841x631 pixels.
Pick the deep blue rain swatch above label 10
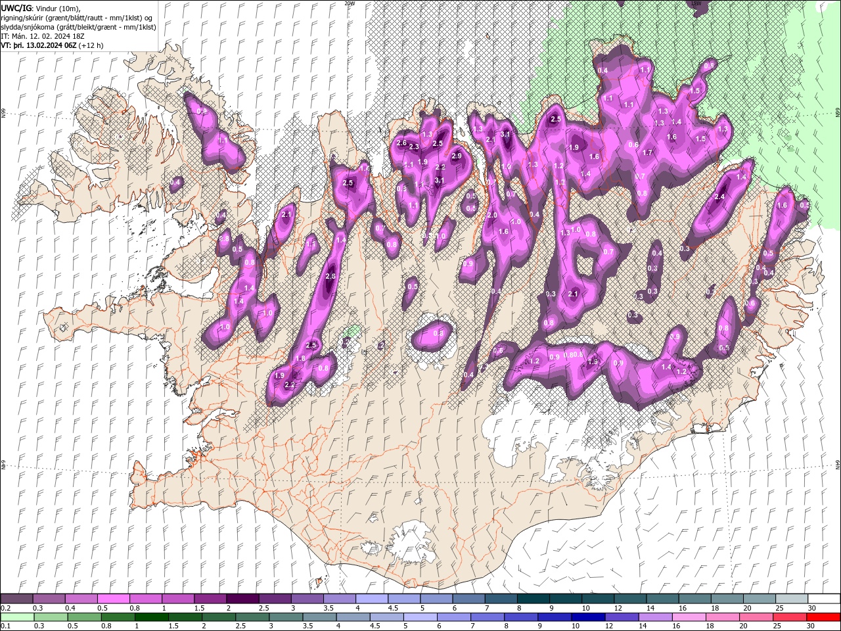[x=587, y=617]
